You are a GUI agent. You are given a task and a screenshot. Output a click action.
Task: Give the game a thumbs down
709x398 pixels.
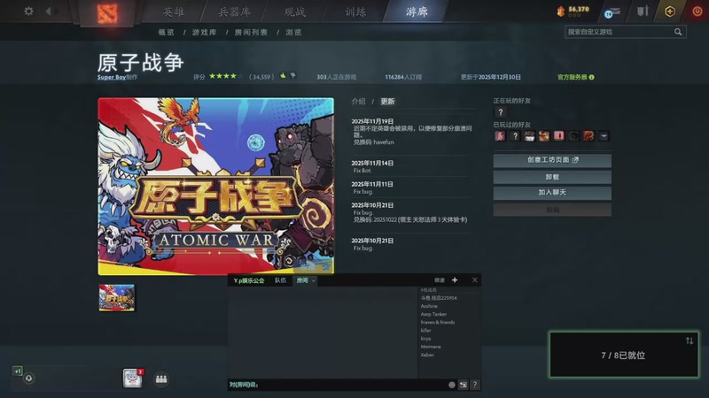coord(293,76)
